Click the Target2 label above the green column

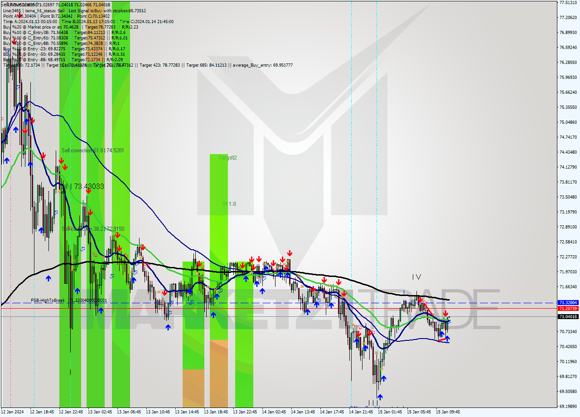[227, 158]
